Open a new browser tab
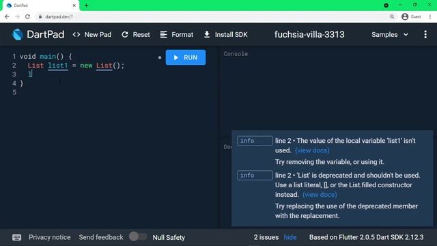This screenshot has width=437, height=246. 86,5
